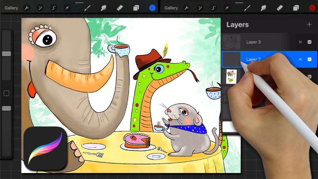Open the Actions wrench menu beside left Gallery
The image size is (318, 179).
(27, 8)
